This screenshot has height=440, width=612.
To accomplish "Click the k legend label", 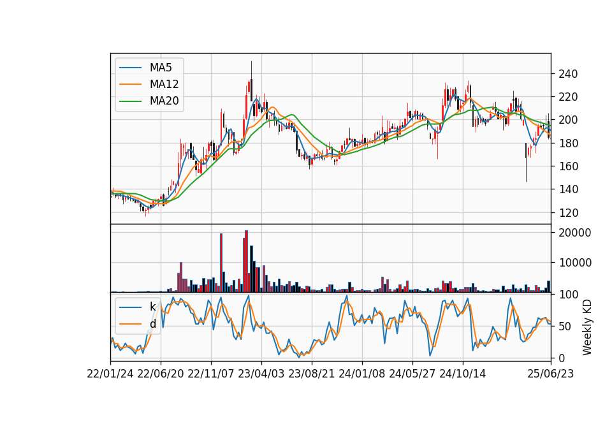I will pyautogui.click(x=152, y=307).
